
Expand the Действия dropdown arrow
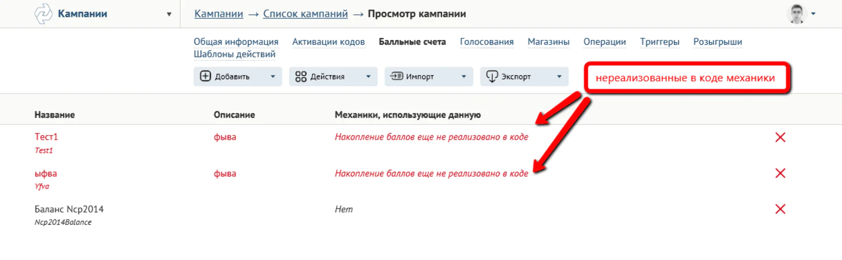point(368,77)
